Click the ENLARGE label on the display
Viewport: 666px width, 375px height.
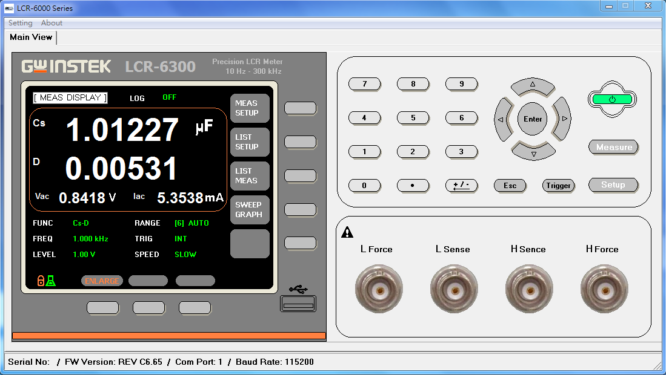click(x=102, y=281)
